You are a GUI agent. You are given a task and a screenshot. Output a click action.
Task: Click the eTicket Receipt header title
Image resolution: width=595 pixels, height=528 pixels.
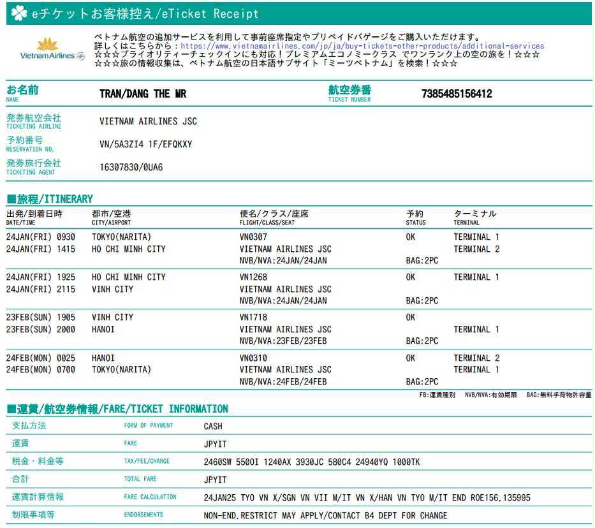pyautogui.click(x=145, y=13)
